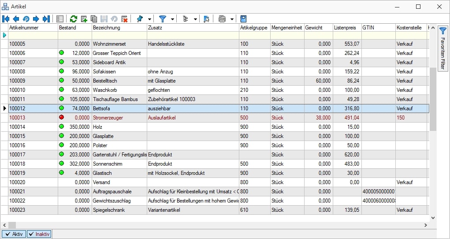This screenshot has height=239, width=450.
Task: Open the Favoriten Filter side tab
Action: tap(443, 47)
